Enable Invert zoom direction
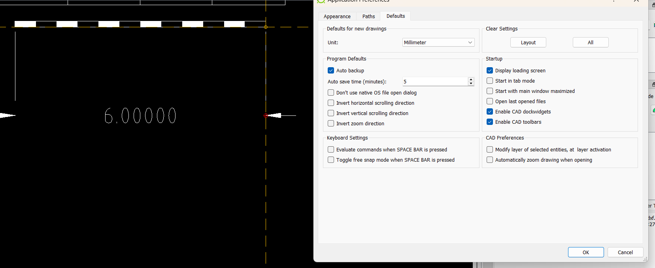The width and height of the screenshot is (655, 268). click(x=331, y=123)
